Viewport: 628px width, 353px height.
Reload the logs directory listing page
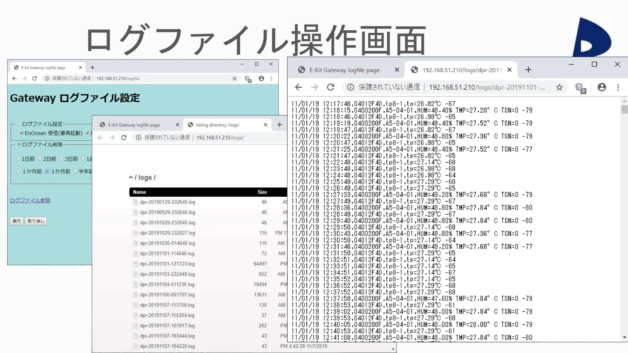[124, 138]
